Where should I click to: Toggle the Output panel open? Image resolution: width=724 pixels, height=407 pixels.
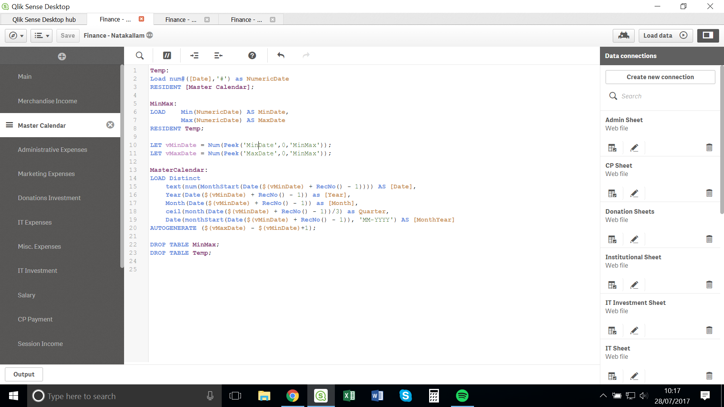click(24, 374)
